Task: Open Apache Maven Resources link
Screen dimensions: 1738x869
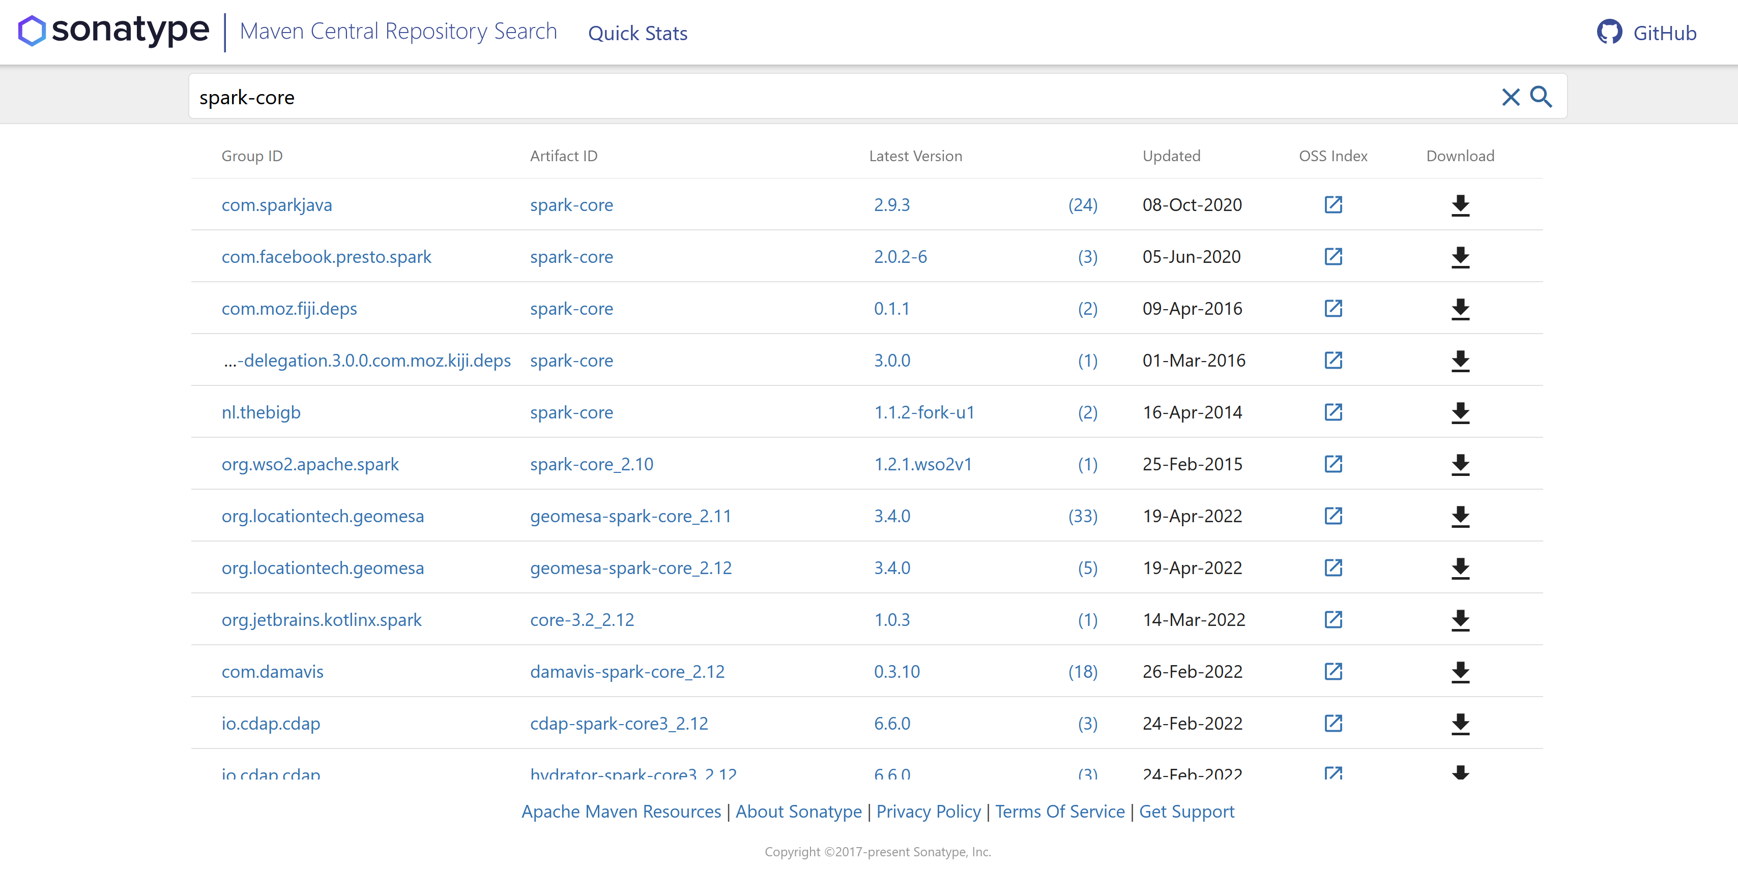Action: (x=621, y=811)
